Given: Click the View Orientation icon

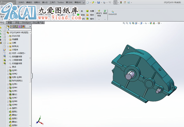Looking at the screenshot, I should [136, 23].
